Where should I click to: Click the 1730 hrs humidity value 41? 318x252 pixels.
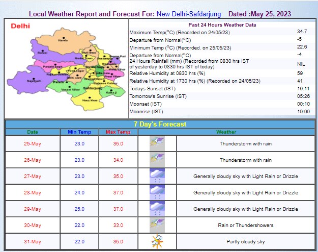point(300,81)
